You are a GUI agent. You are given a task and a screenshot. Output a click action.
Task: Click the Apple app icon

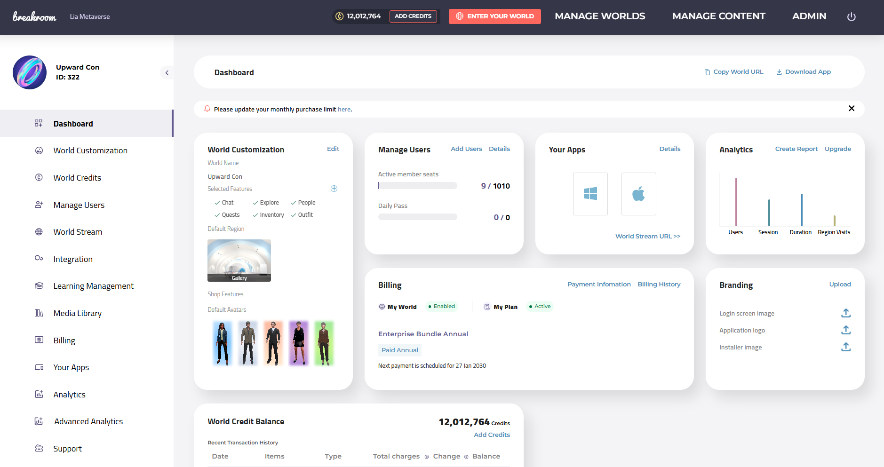click(x=639, y=194)
